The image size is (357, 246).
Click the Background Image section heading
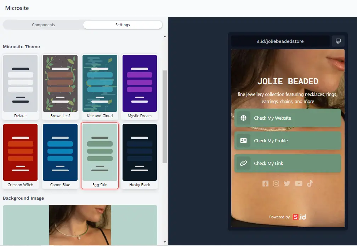point(23,198)
